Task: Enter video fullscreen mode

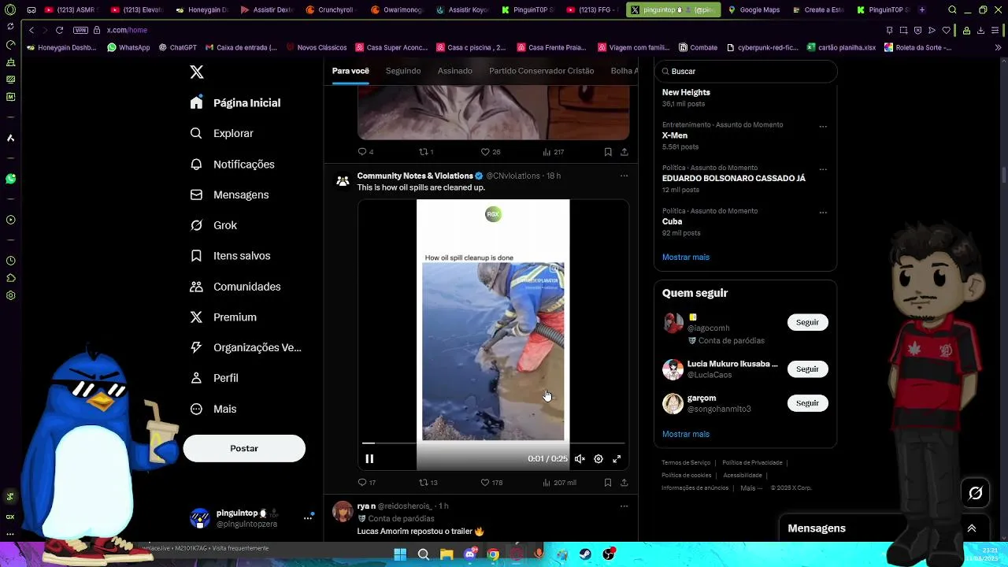Action: tap(617, 459)
